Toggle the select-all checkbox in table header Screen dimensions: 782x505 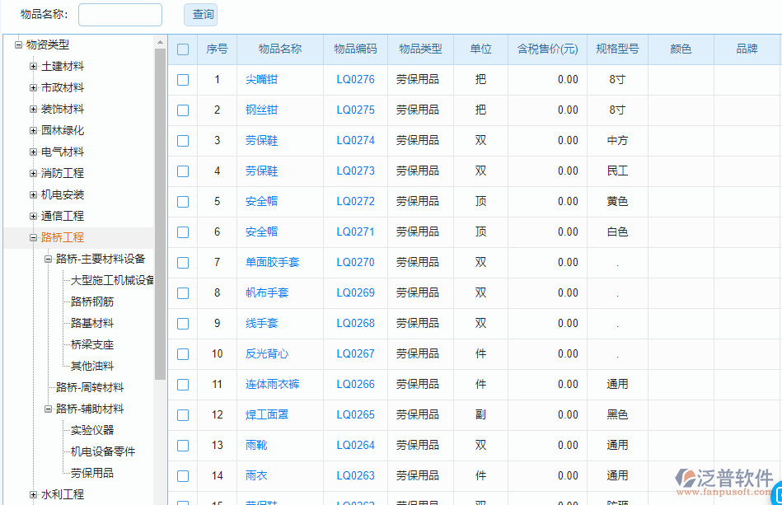183,49
